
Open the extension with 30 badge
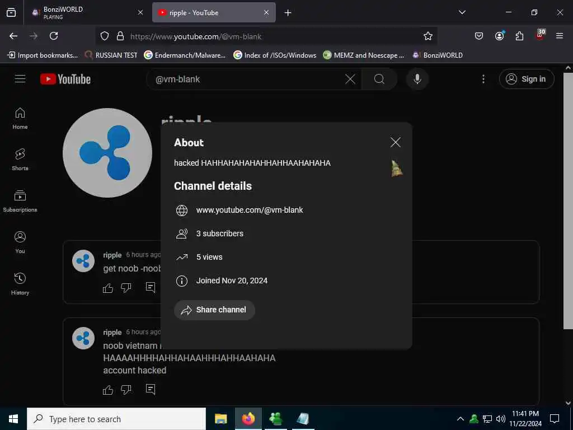tap(540, 35)
